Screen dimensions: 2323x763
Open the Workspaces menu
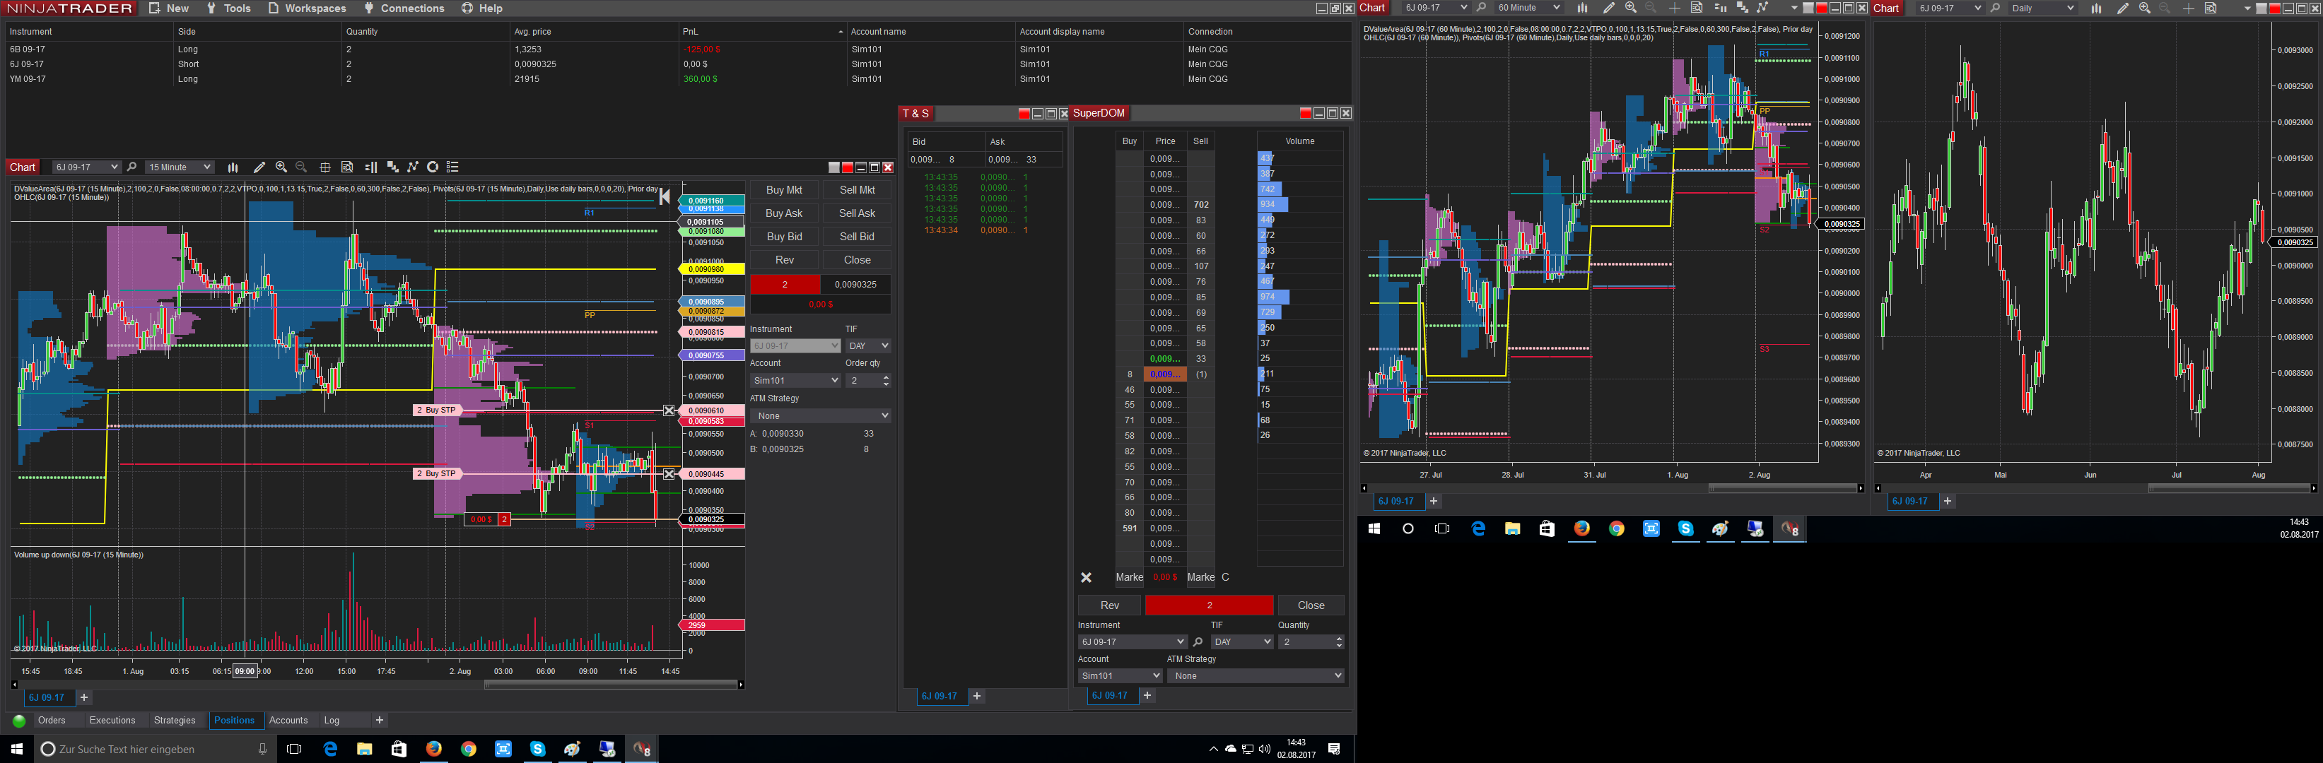307,8
